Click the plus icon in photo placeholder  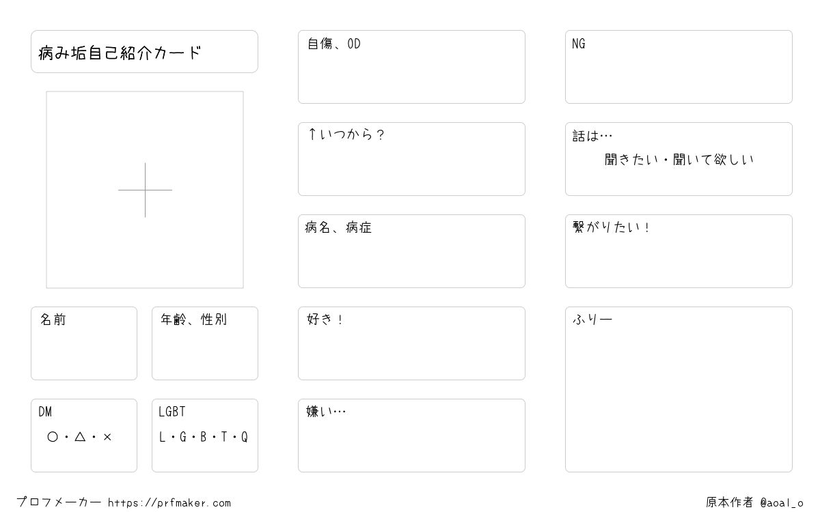[x=145, y=190]
